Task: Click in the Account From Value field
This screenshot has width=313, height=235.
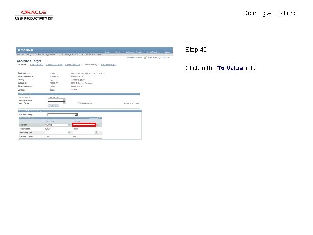Action: (x=57, y=125)
